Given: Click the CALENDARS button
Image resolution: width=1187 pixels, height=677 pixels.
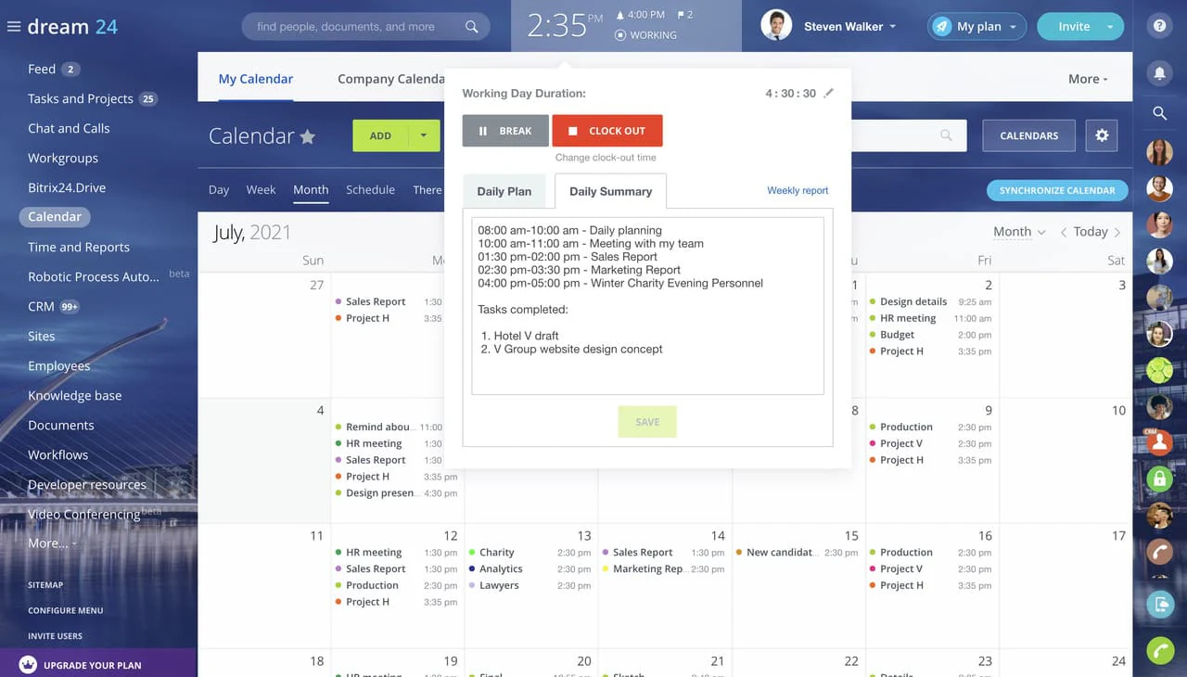Looking at the screenshot, I should [1029, 135].
